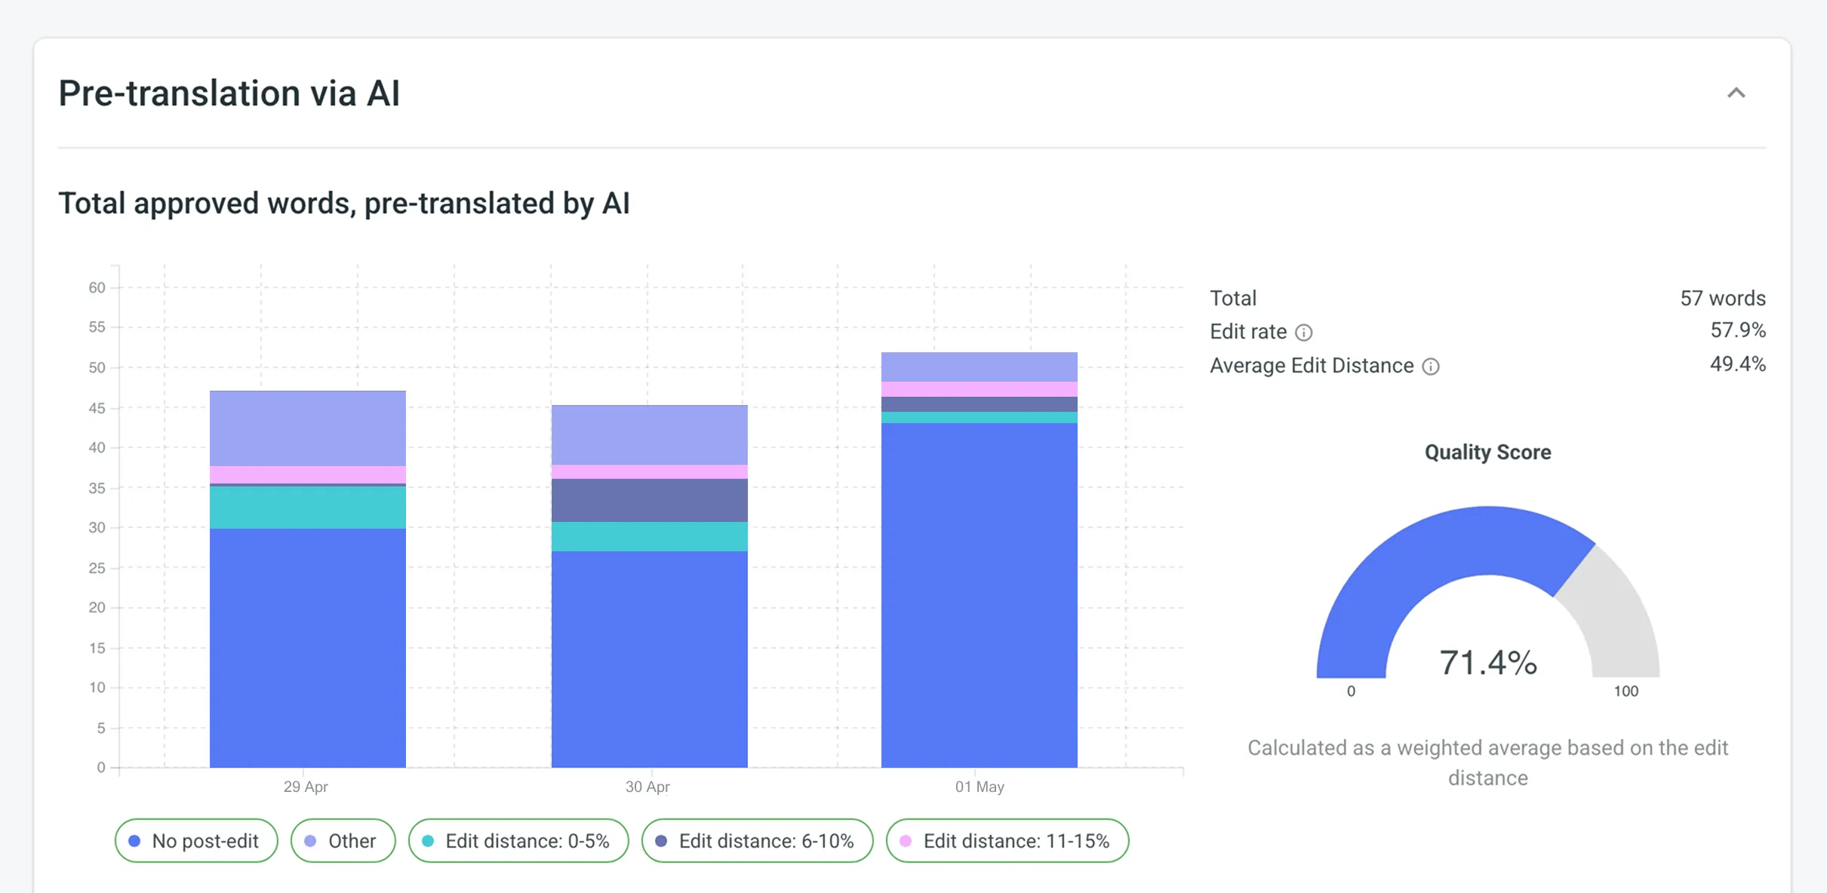Toggle Edit distance: 11-15% legend
Viewport: 1827px width, 893px height.
tap(1007, 840)
